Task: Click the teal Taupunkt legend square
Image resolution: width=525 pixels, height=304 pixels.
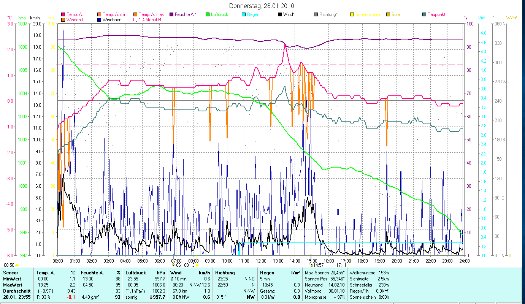Action: (x=424, y=15)
